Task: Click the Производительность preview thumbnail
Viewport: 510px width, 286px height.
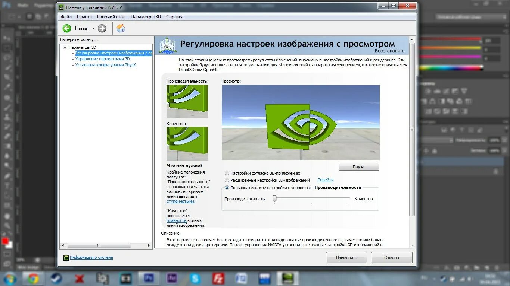Action: click(x=187, y=101)
